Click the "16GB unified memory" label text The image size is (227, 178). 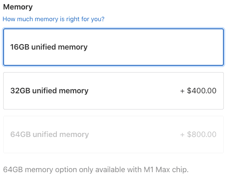[49, 47]
